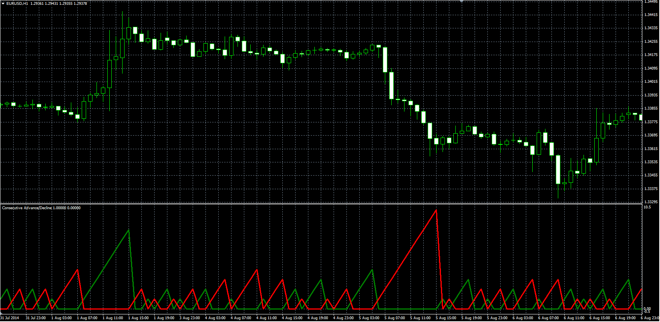Click price level 1.33375 on the scale

point(651,189)
